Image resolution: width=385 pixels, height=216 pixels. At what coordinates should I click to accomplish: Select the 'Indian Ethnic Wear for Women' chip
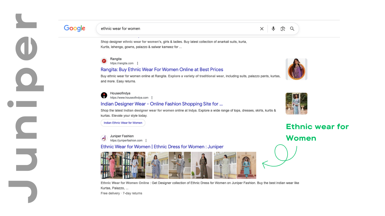(x=123, y=123)
